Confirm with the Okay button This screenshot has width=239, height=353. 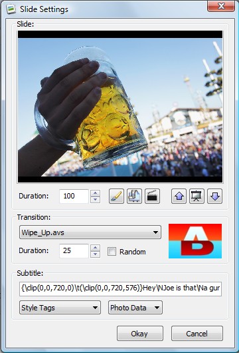click(x=140, y=334)
